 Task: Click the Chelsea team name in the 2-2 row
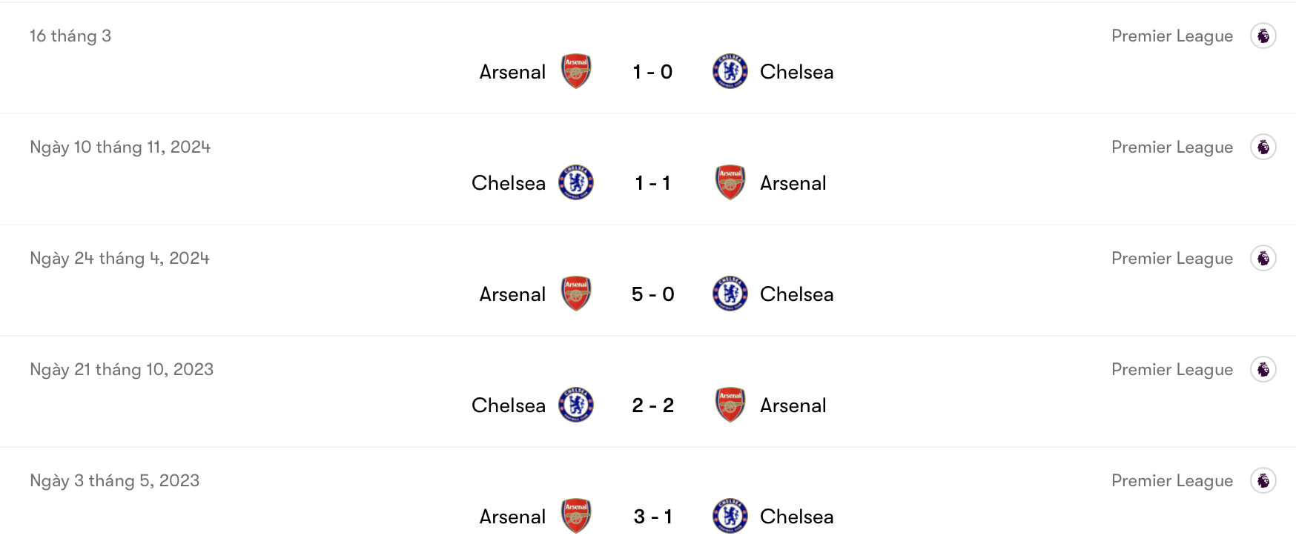pos(508,405)
